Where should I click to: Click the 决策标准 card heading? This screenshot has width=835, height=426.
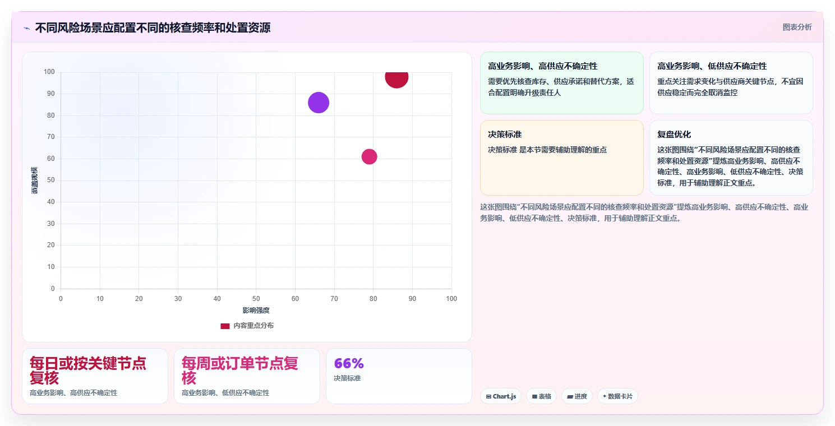(x=505, y=135)
